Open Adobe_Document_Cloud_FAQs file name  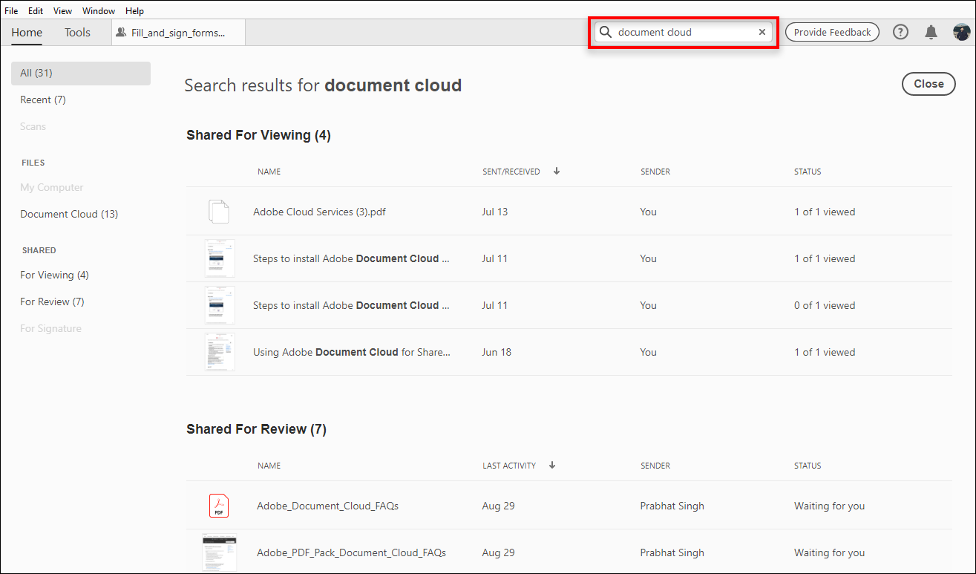327,506
